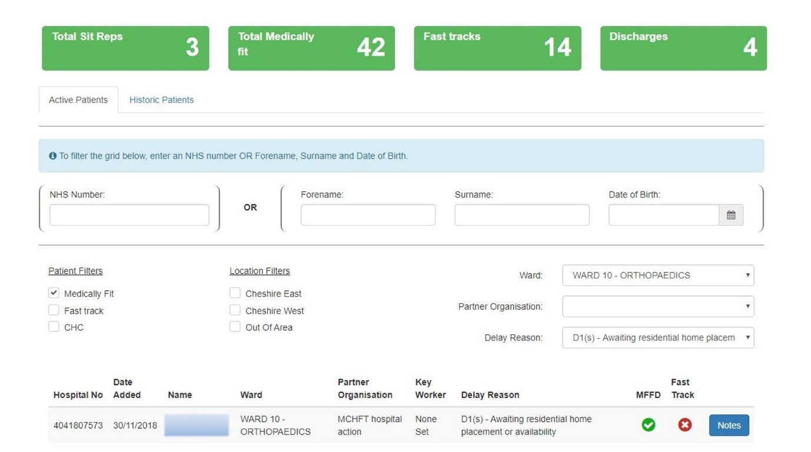Click the green MFFD checkmark icon
The image size is (811, 452).
pos(648,425)
